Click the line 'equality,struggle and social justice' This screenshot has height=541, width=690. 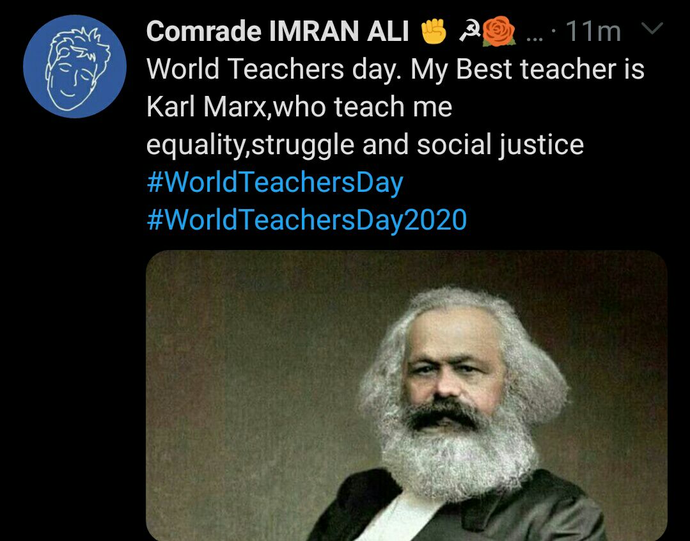pos(365,145)
